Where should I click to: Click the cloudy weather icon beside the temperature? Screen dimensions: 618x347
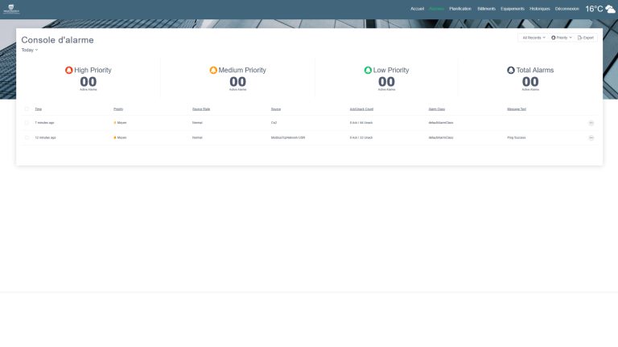(x=611, y=9)
